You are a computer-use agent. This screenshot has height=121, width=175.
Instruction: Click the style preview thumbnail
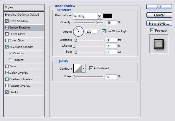click(x=159, y=44)
